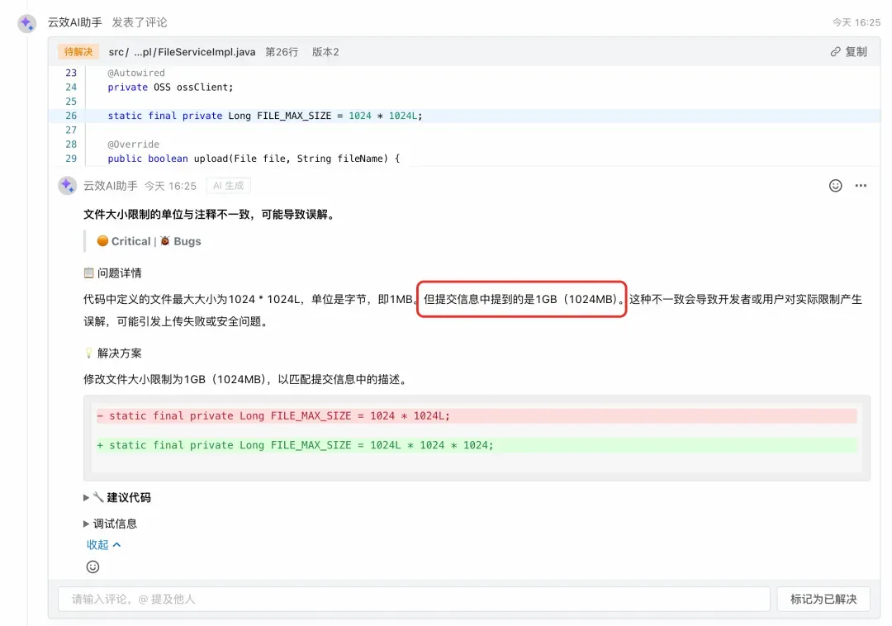Open file path FileServiceImpl.java
Screen dimensions: 892x626
(x=182, y=52)
